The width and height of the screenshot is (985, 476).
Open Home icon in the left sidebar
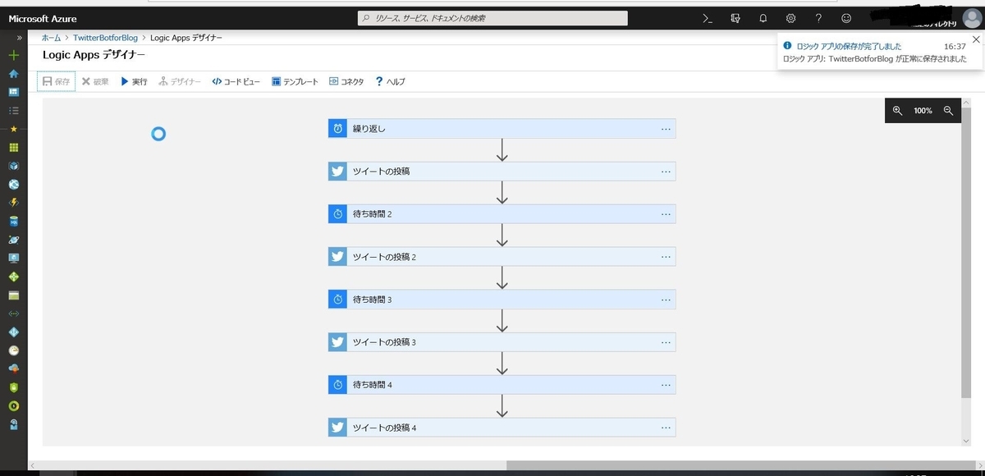click(13, 74)
